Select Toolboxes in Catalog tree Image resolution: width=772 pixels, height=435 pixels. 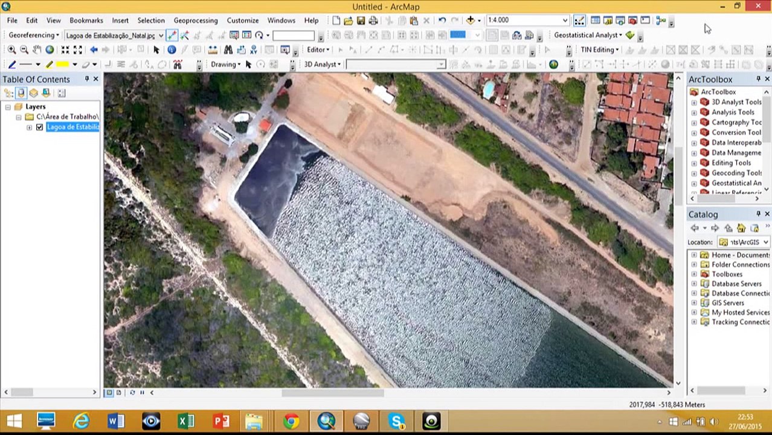click(x=727, y=274)
